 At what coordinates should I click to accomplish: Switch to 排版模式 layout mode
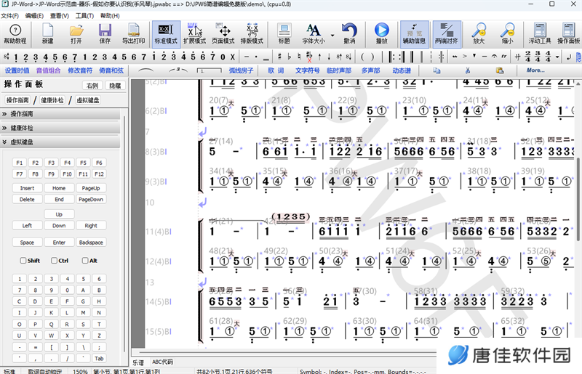(252, 34)
